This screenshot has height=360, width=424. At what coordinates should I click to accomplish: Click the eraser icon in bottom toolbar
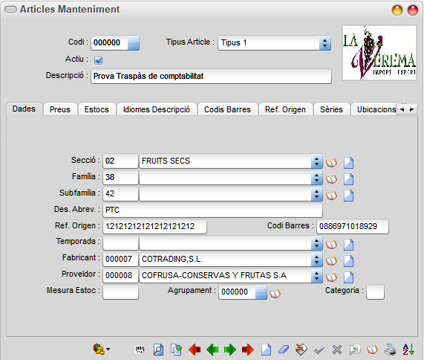(x=284, y=350)
